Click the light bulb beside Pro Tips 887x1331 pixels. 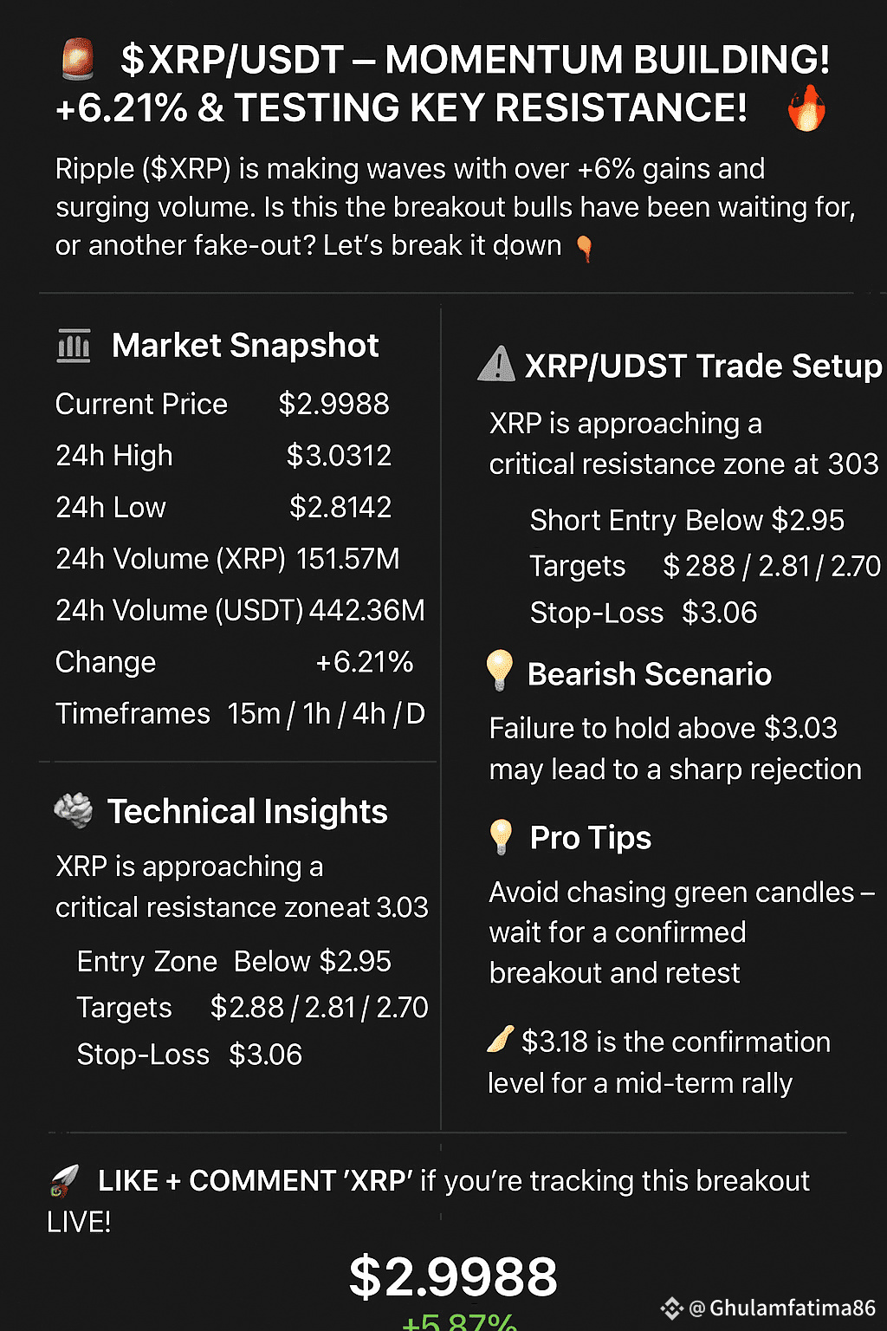[x=502, y=837]
